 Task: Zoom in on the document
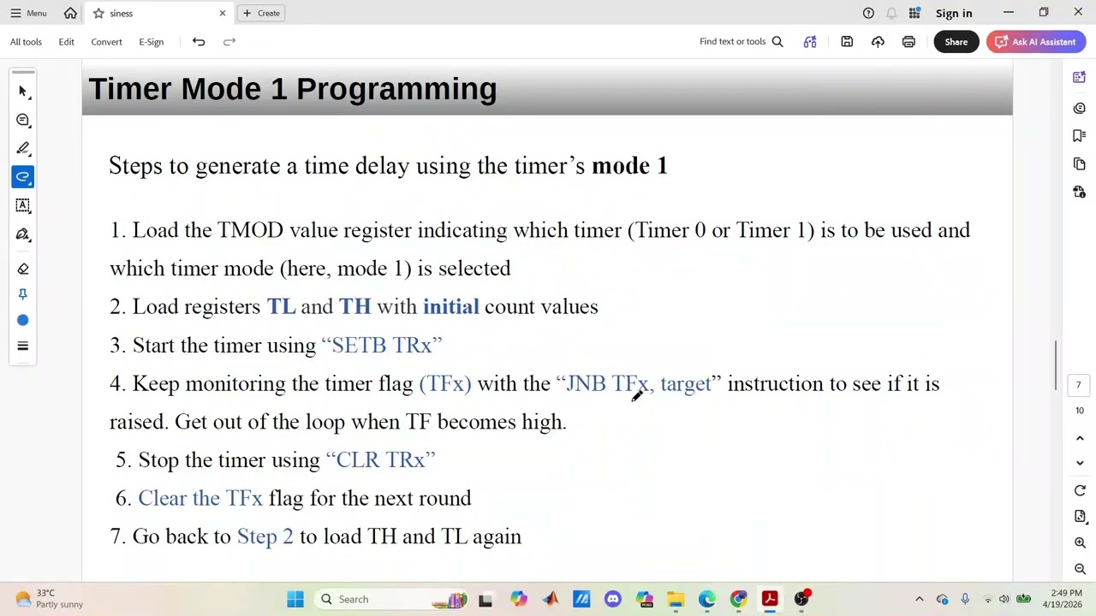click(x=1080, y=543)
